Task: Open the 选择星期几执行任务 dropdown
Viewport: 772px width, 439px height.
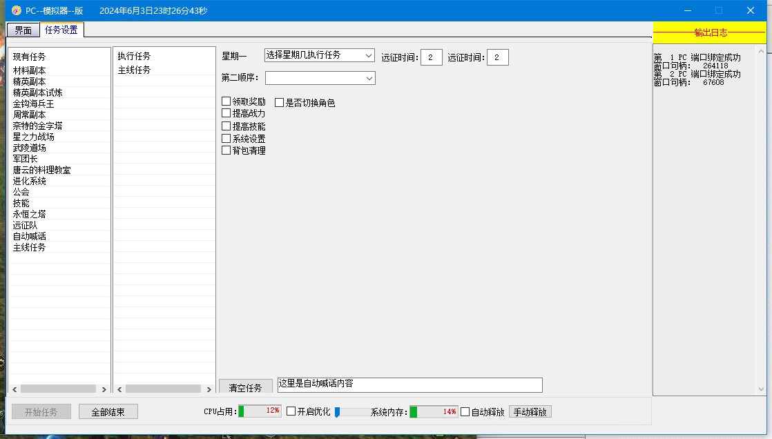Action: pos(320,55)
